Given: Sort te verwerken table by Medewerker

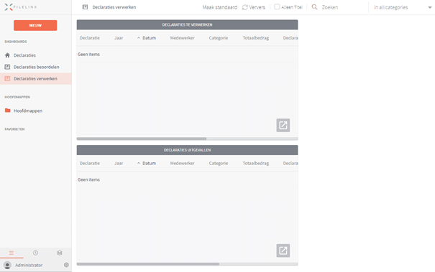Looking at the screenshot, I should tap(182, 38).
